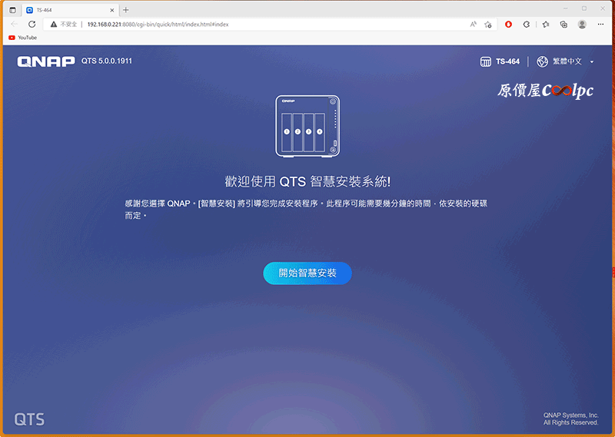This screenshot has height=437, width=615.
Task: Maximize the browser window
Action: click(x=584, y=8)
